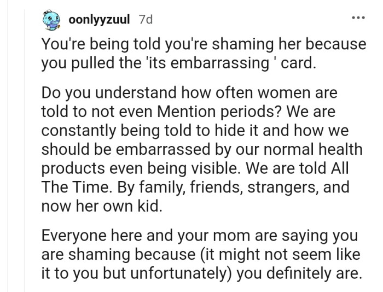Viewport: 383px width, 292px height.
Task: Open the oonlyyzuul username profile link
Action: point(99,20)
